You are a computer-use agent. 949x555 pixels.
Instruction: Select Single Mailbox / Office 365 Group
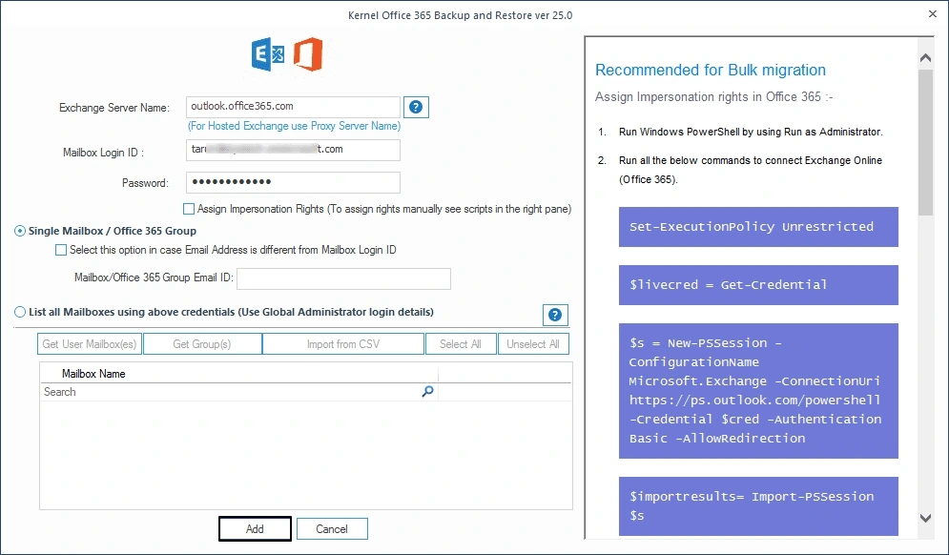pyautogui.click(x=21, y=231)
